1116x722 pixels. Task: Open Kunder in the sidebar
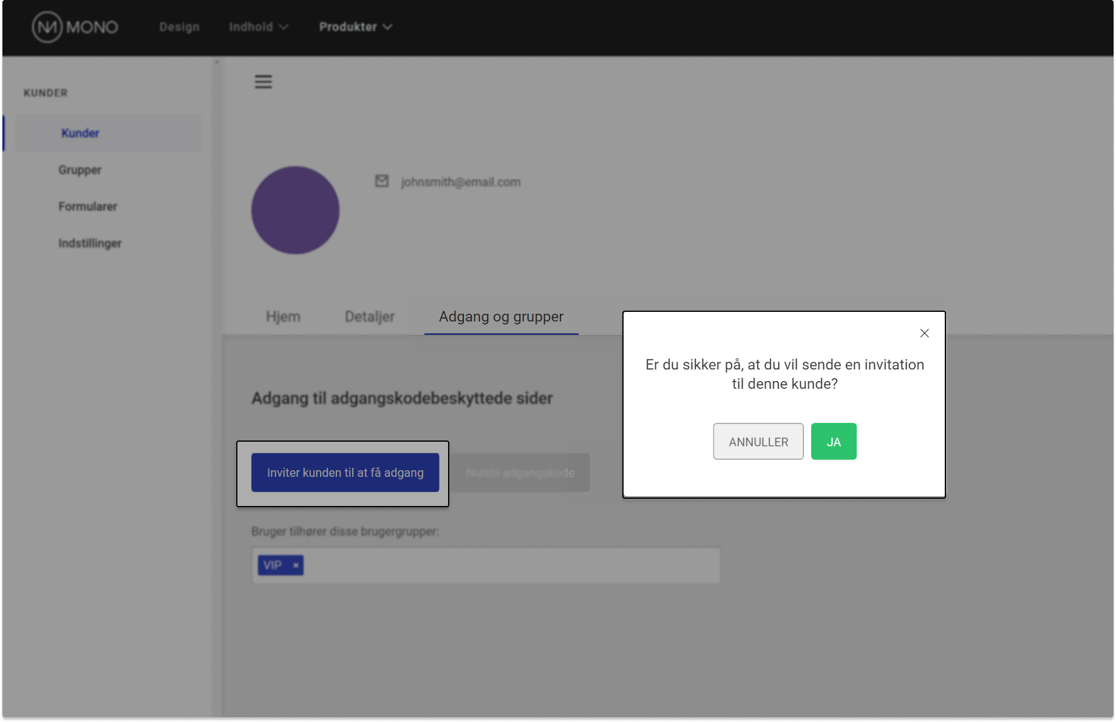click(80, 133)
